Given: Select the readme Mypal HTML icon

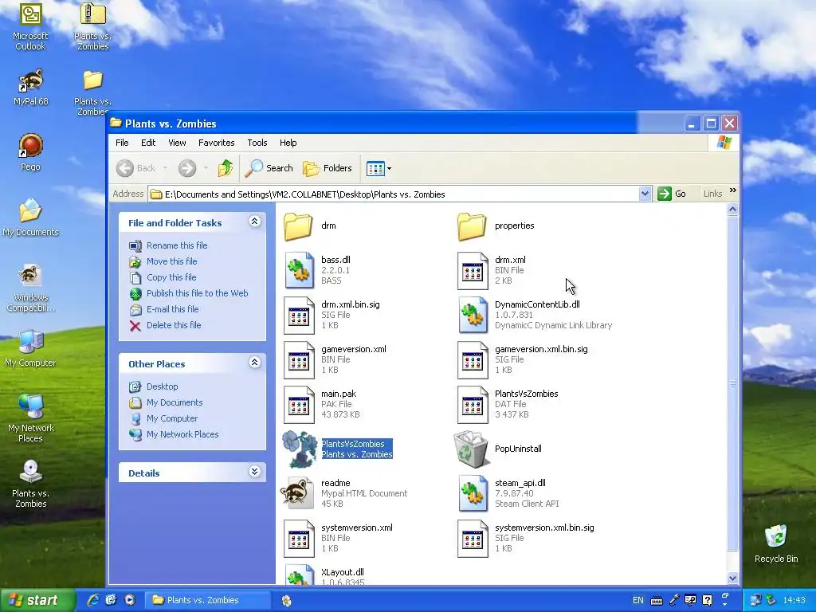Looking at the screenshot, I should [x=298, y=492].
